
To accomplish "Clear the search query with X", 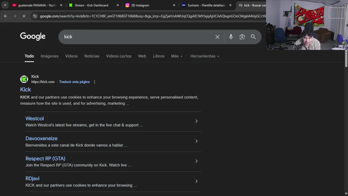I will click(217, 37).
